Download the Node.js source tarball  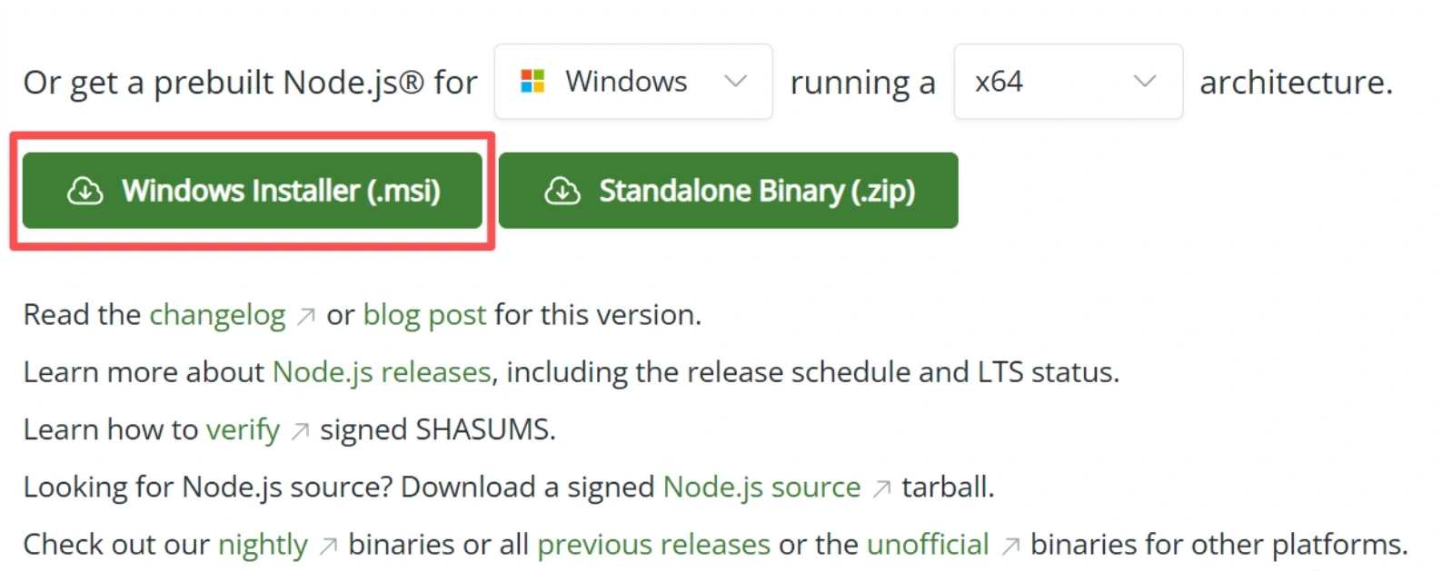[x=761, y=487]
